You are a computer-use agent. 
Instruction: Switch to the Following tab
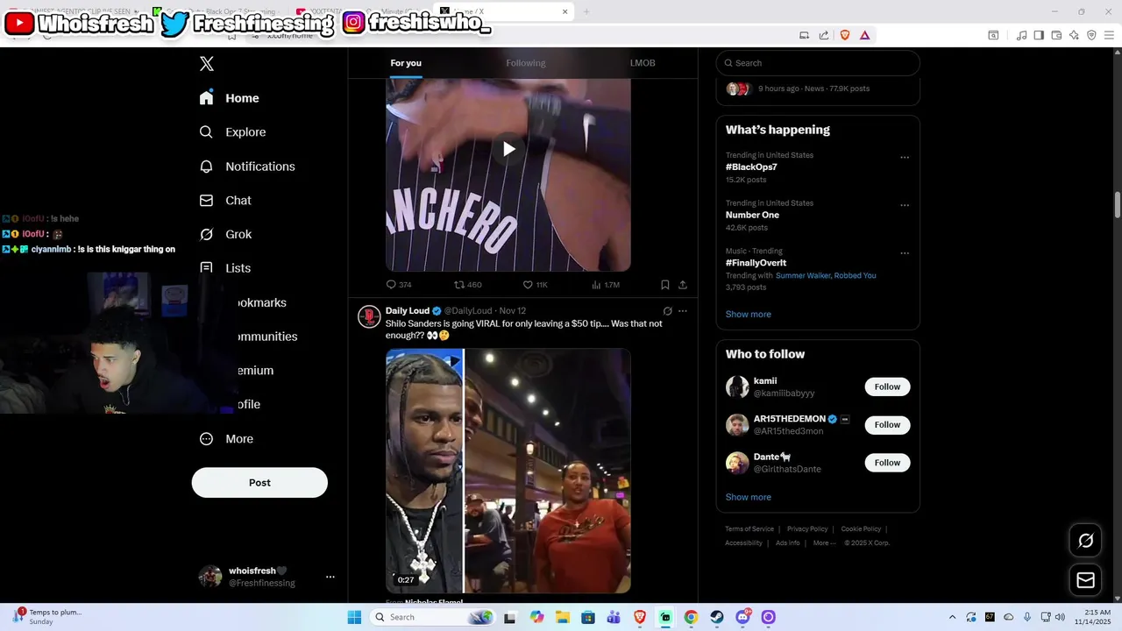[x=525, y=63]
